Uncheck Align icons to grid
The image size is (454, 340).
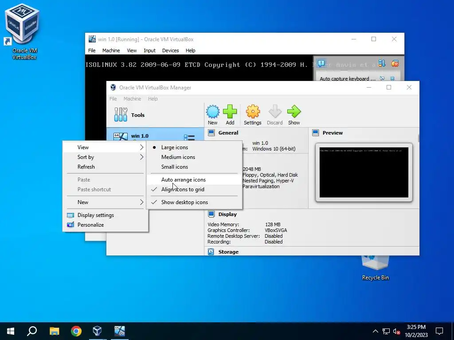pyautogui.click(x=194, y=189)
